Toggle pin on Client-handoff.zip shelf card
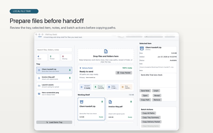This screenshot has width=213, height=133. click(x=102, y=102)
